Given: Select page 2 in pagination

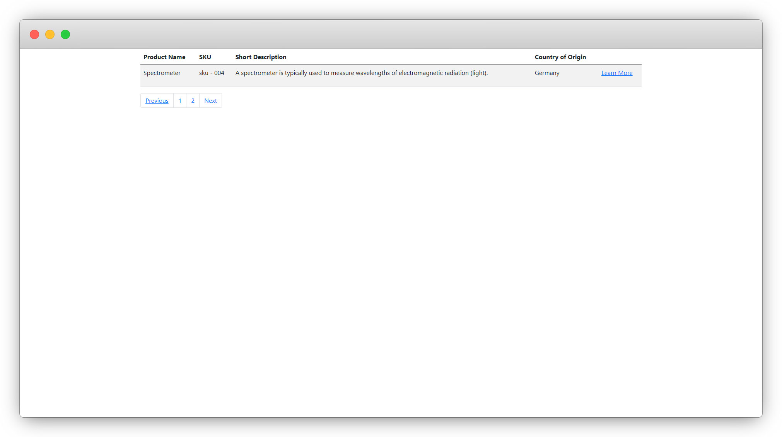Looking at the screenshot, I should [x=193, y=100].
